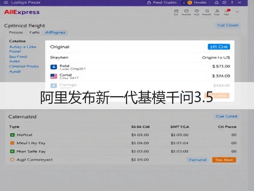Click the home icon beside 'Fond Coalas'
The width and height of the screenshot is (254, 191).
pos(149,3)
